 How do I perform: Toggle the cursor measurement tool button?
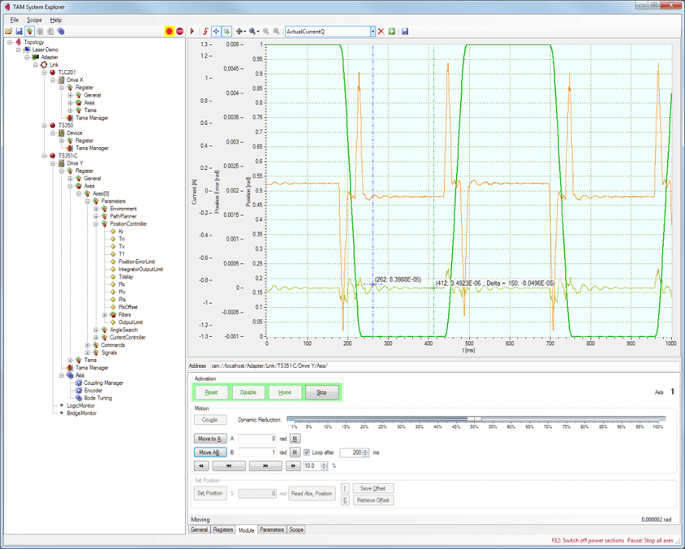(x=216, y=32)
